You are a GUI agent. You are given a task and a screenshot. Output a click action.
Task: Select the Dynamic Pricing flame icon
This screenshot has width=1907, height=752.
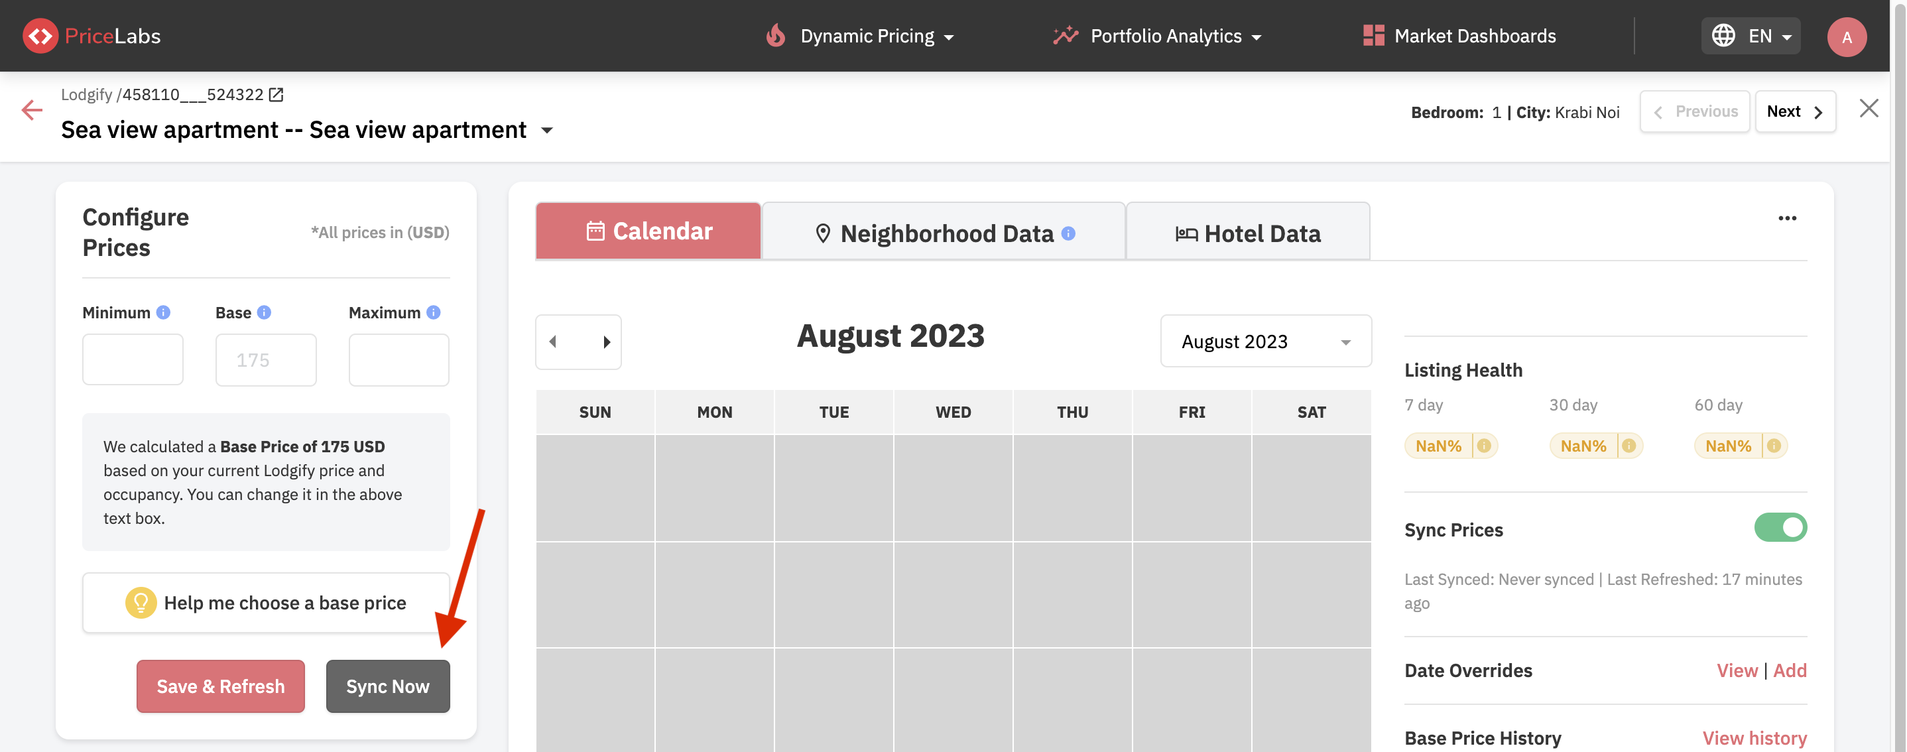click(775, 34)
